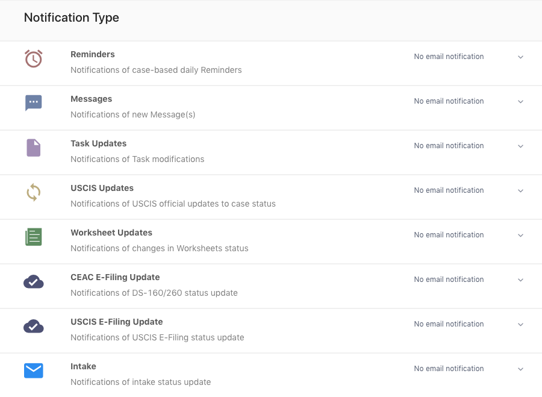Viewport: 542px width, 397px height.
Task: Click the Messages chat bubble icon
Action: pyautogui.click(x=34, y=103)
